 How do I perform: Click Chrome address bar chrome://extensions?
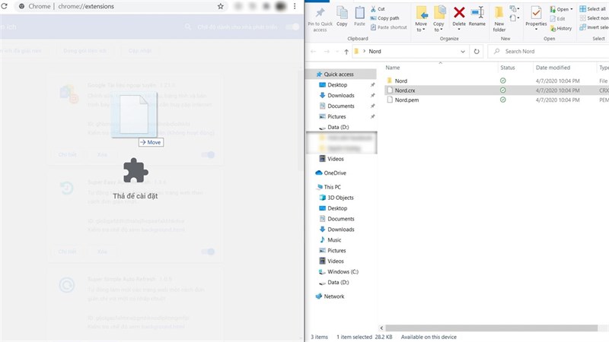pos(86,6)
